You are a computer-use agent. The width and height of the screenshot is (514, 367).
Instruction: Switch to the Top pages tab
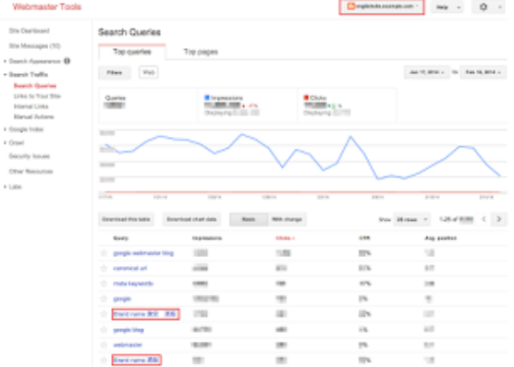point(201,52)
